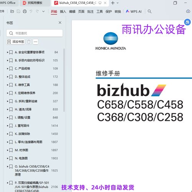Click the cloud sync icon
The width and height of the screenshot is (192, 192).
(x=188, y=12)
